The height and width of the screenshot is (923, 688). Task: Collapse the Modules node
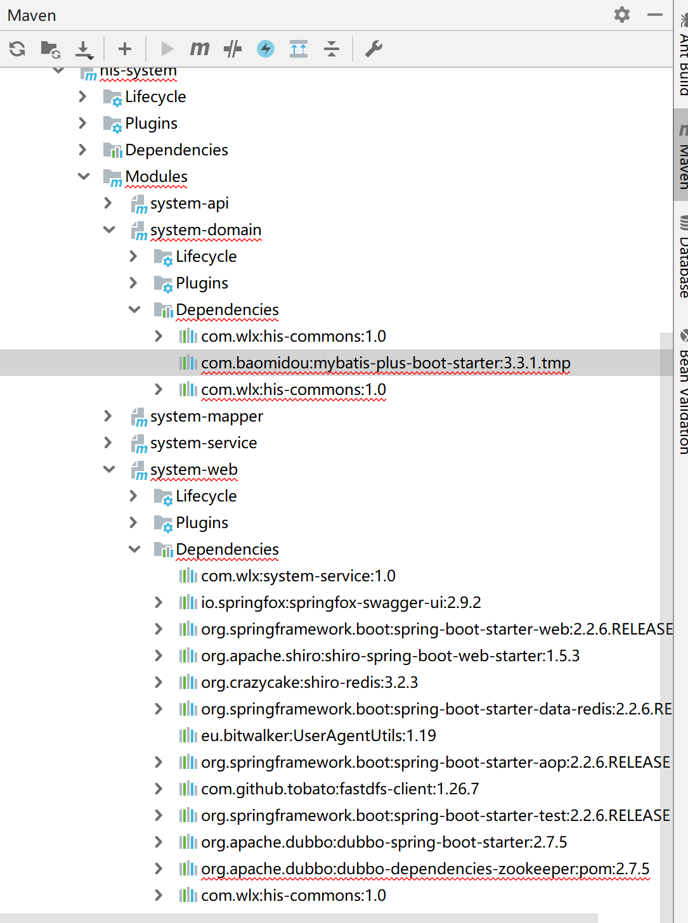tap(83, 176)
